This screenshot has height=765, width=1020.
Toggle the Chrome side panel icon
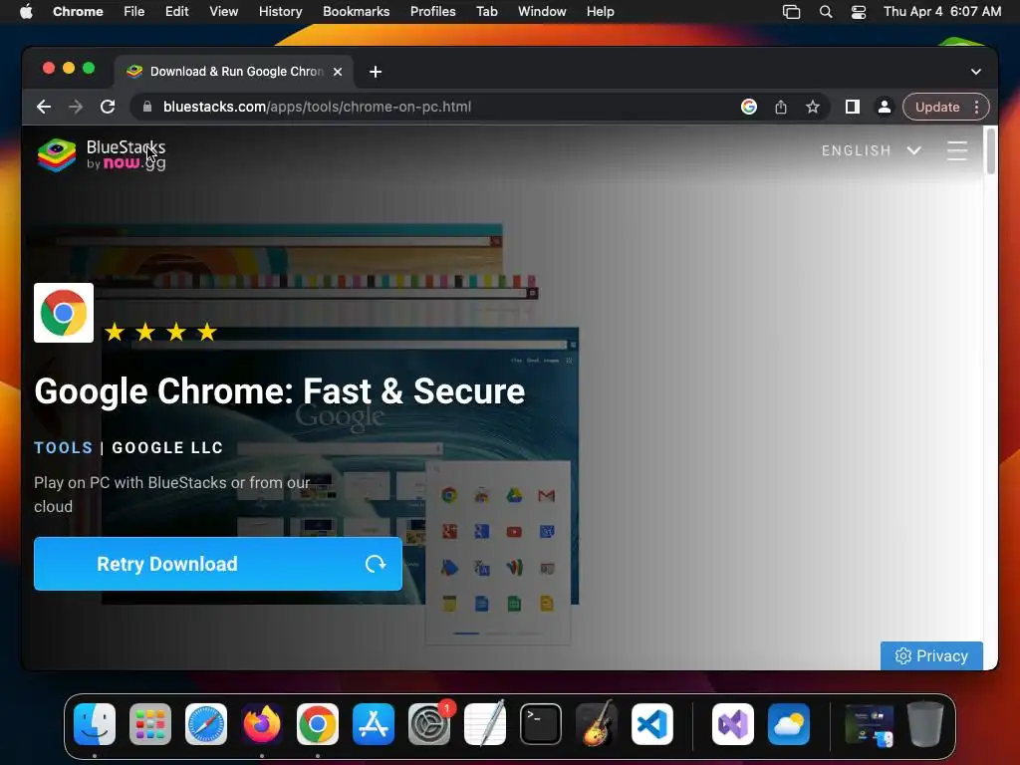pyautogui.click(x=853, y=107)
